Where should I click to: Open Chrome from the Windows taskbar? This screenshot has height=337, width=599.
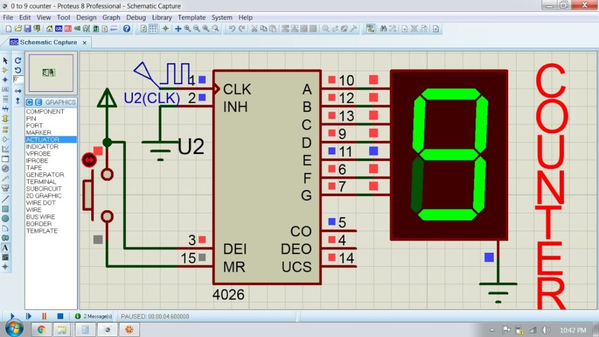(x=42, y=329)
